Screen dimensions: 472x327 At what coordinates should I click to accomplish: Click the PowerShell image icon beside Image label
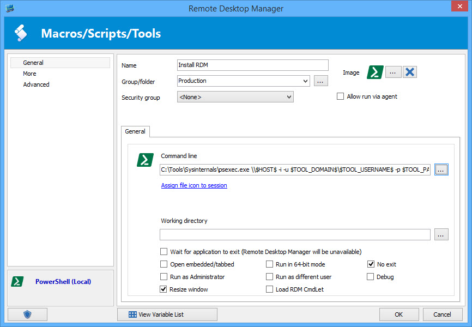coord(376,72)
